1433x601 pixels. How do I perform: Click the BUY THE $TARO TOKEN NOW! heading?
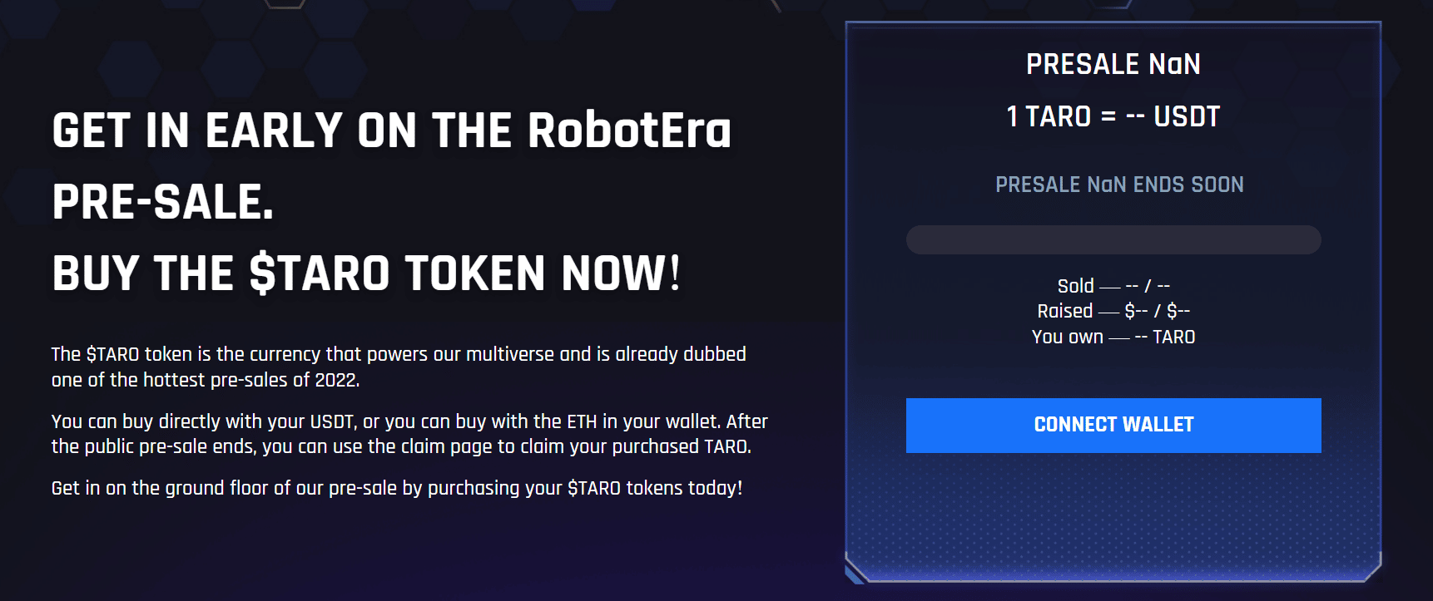(x=366, y=273)
